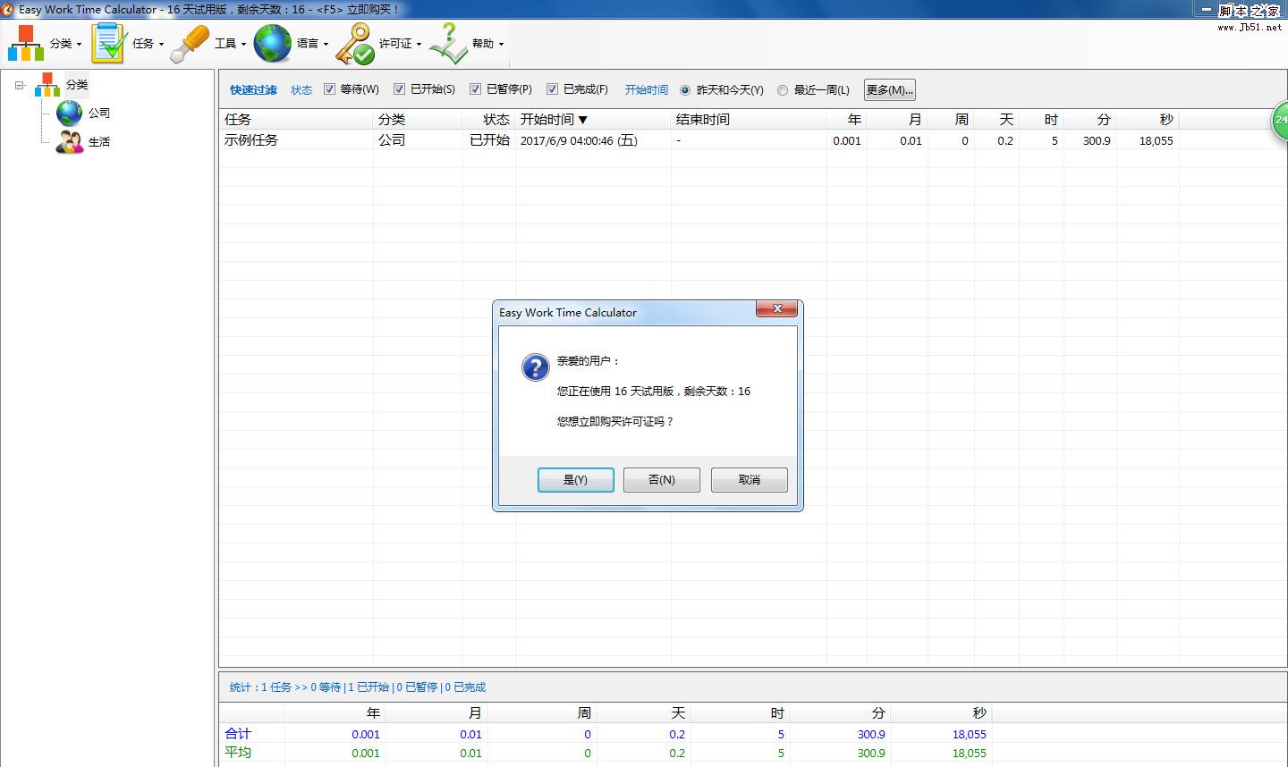Open the 任务 toolbar dropdown arrow

[161, 44]
